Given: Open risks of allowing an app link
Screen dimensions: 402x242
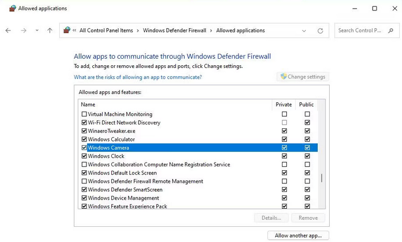Looking at the screenshot, I should 137,77.
